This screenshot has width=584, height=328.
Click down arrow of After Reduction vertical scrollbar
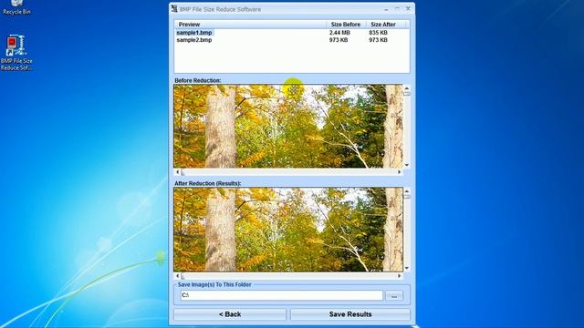coord(407,268)
